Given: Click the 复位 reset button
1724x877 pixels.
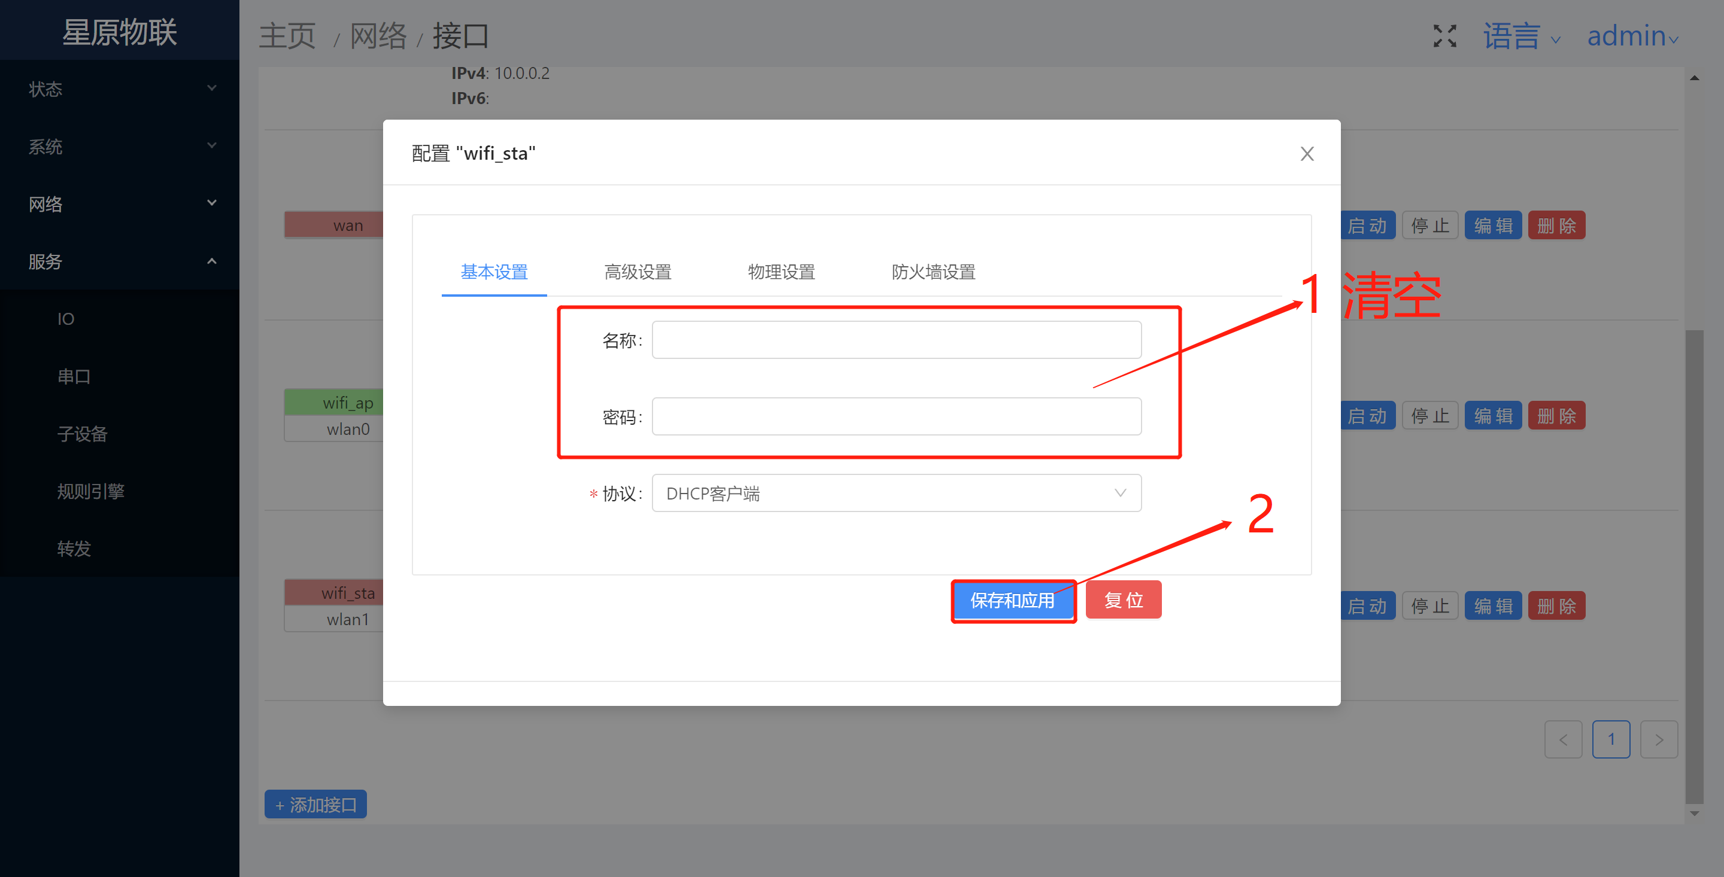Looking at the screenshot, I should click(x=1123, y=600).
